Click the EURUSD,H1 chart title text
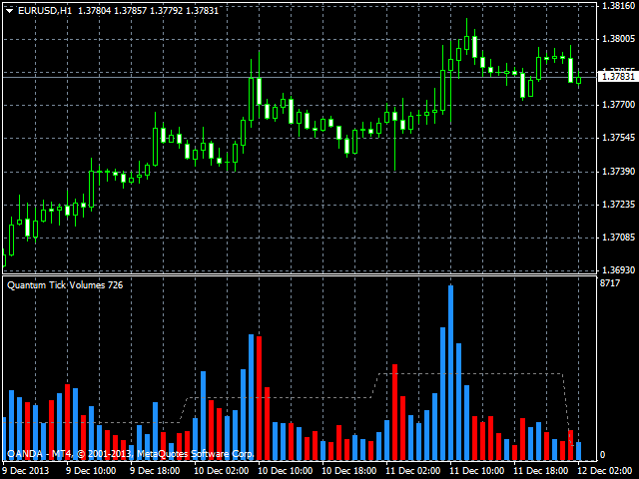 [45, 9]
